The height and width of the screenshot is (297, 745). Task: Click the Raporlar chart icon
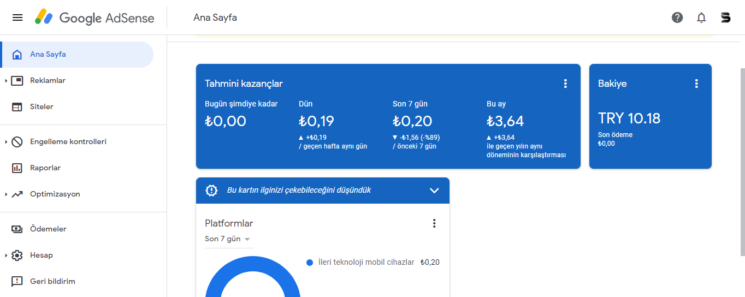click(x=17, y=168)
